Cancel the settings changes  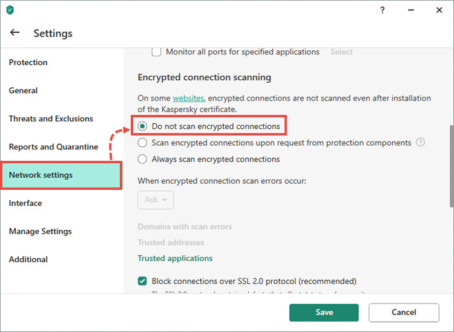point(404,312)
